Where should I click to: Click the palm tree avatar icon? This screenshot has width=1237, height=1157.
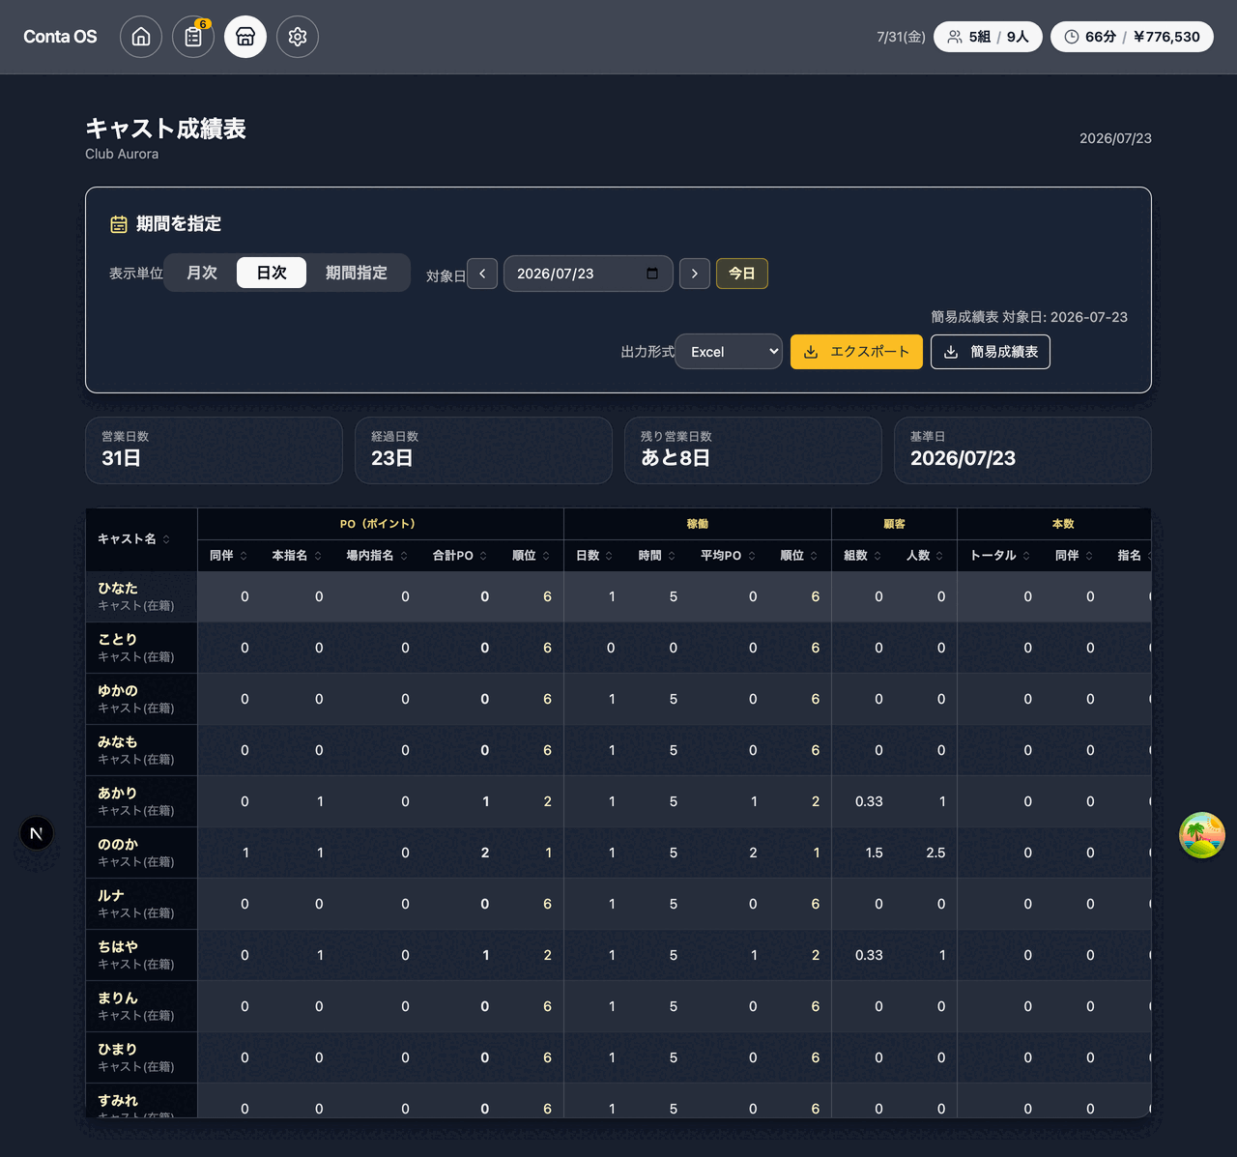click(1202, 835)
